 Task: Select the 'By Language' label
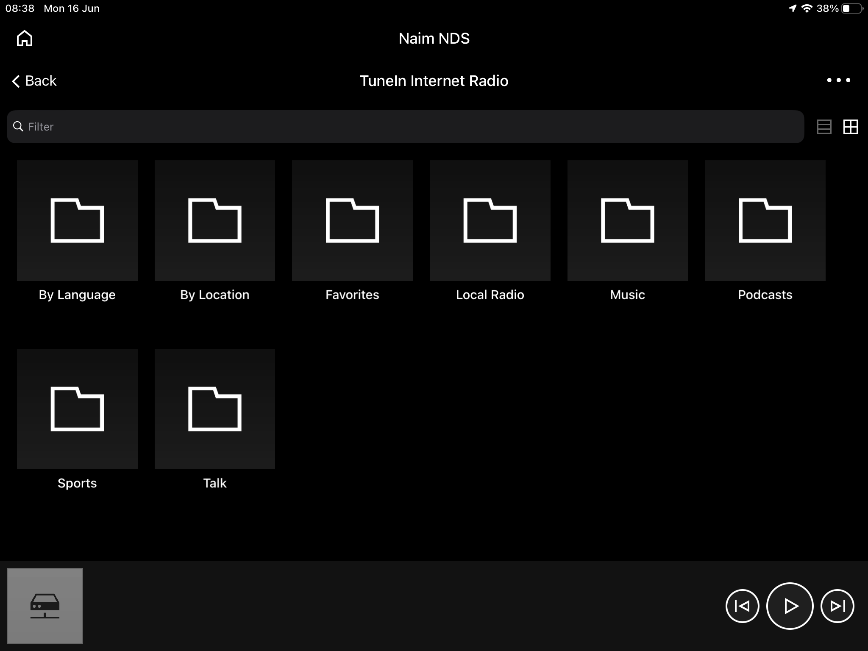tap(77, 295)
